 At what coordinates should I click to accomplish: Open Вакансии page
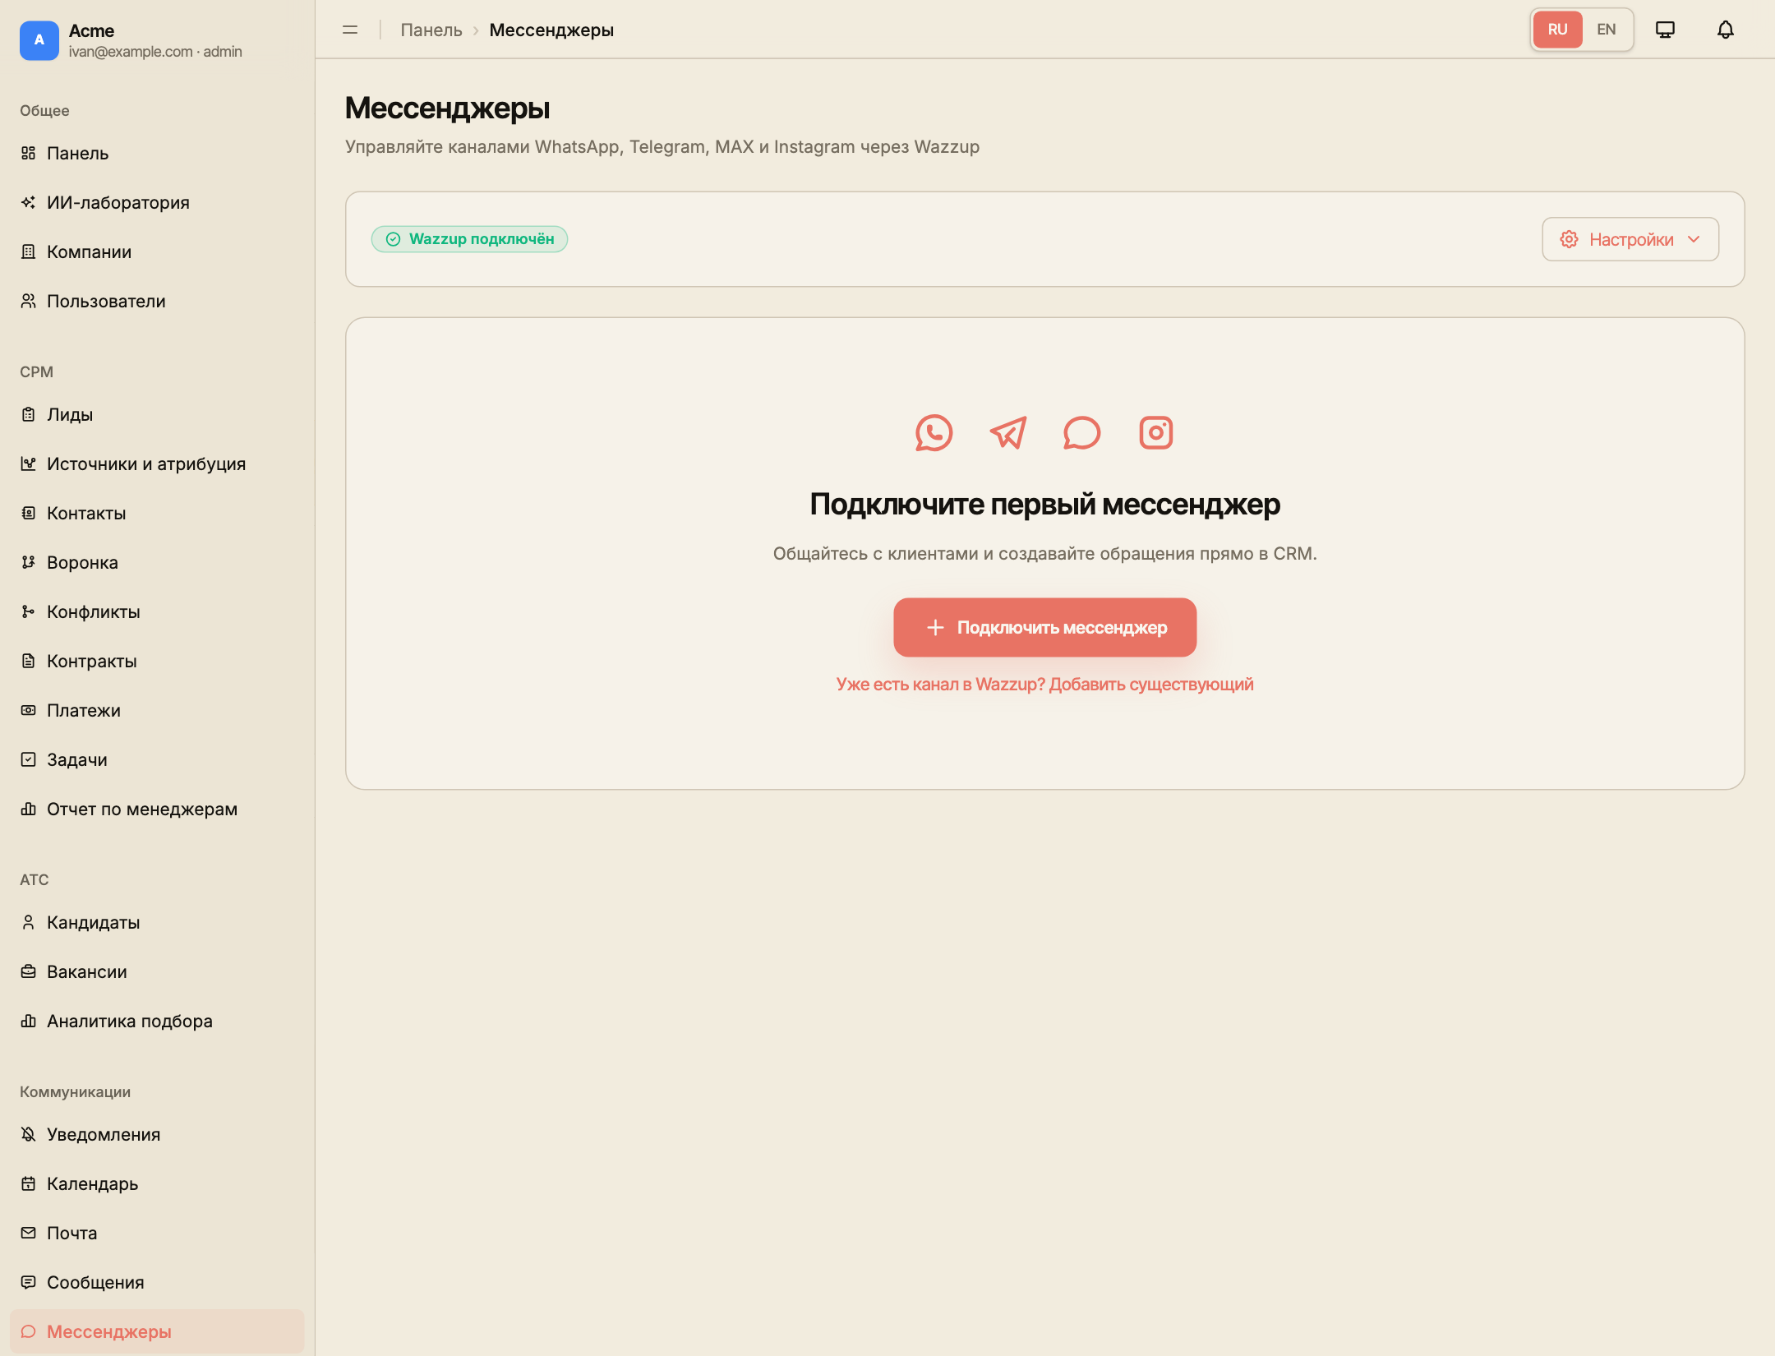pyautogui.click(x=157, y=972)
